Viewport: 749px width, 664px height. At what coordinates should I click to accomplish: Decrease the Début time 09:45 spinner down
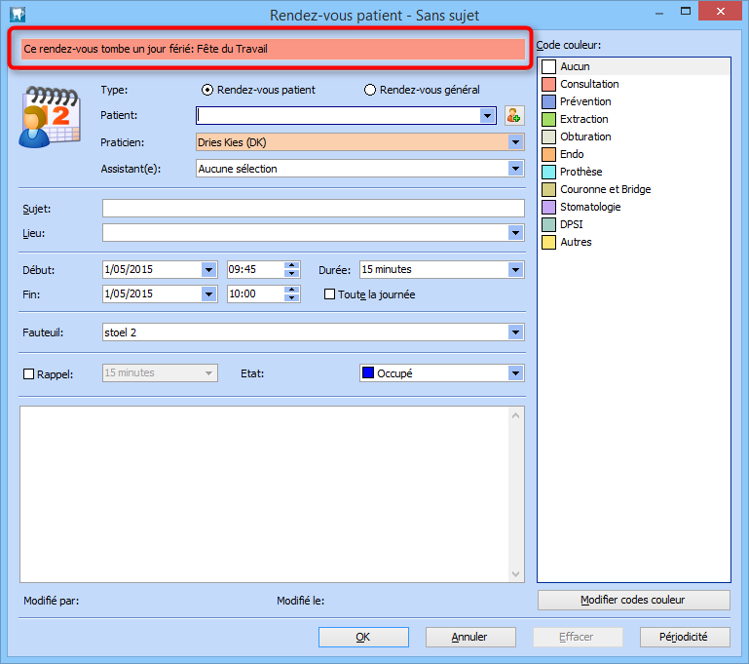[292, 273]
